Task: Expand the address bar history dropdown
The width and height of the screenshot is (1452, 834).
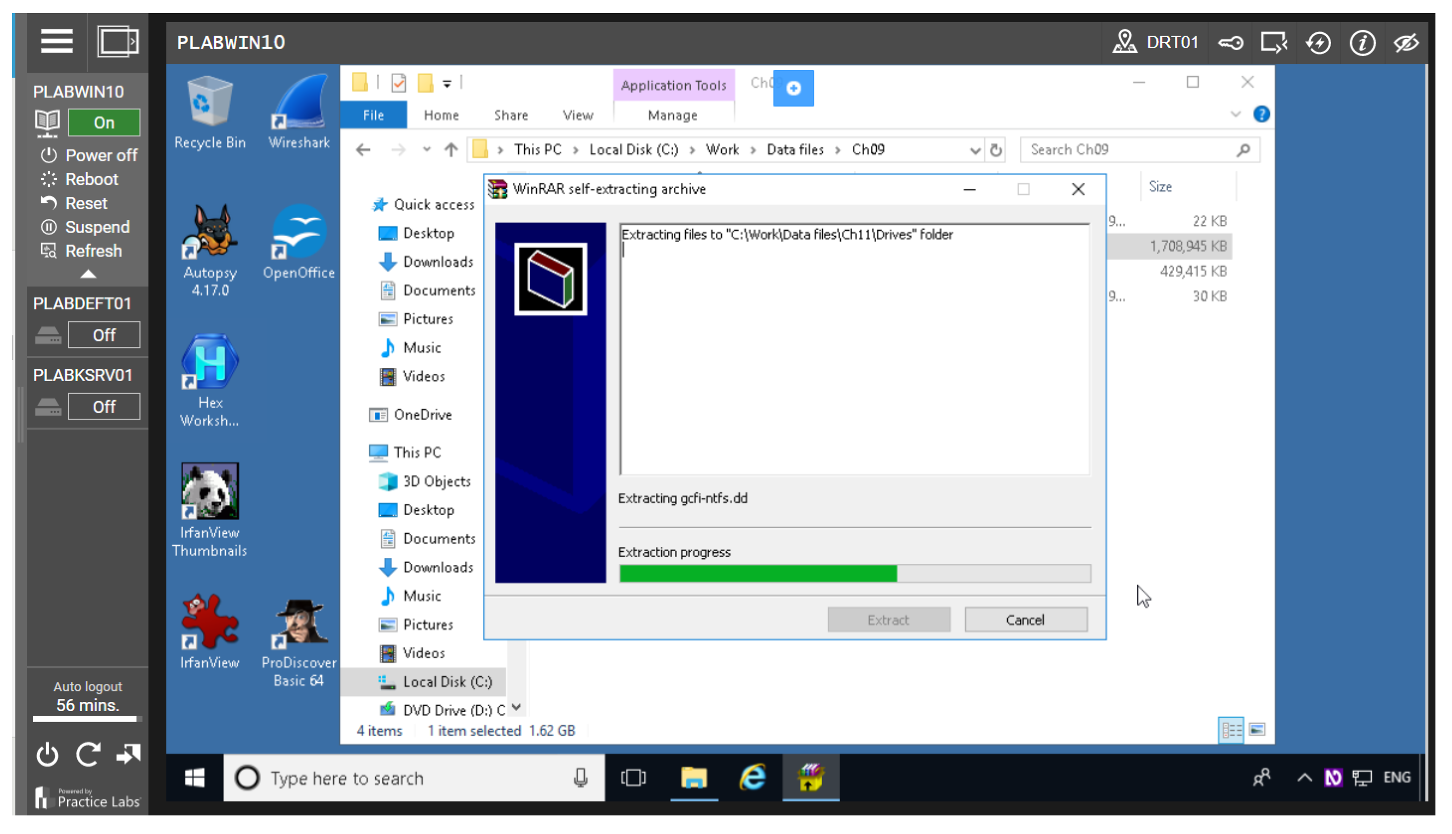Action: (975, 150)
